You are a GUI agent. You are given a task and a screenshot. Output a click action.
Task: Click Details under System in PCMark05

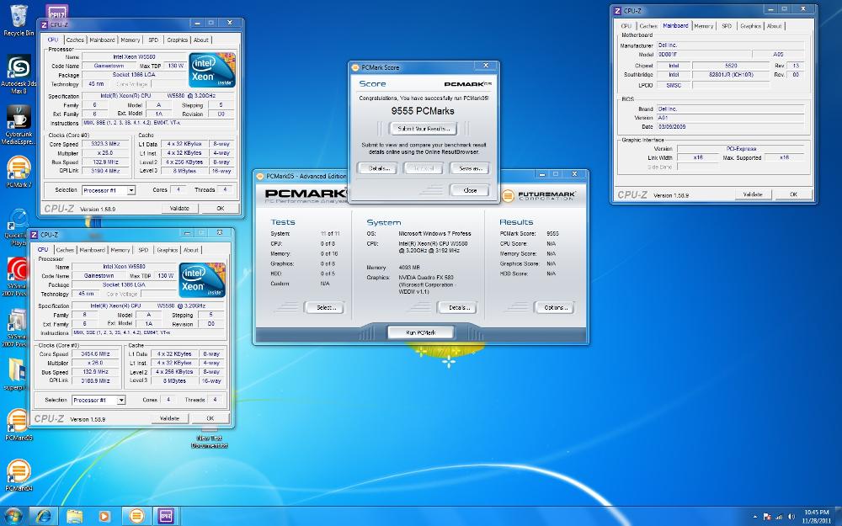458,307
